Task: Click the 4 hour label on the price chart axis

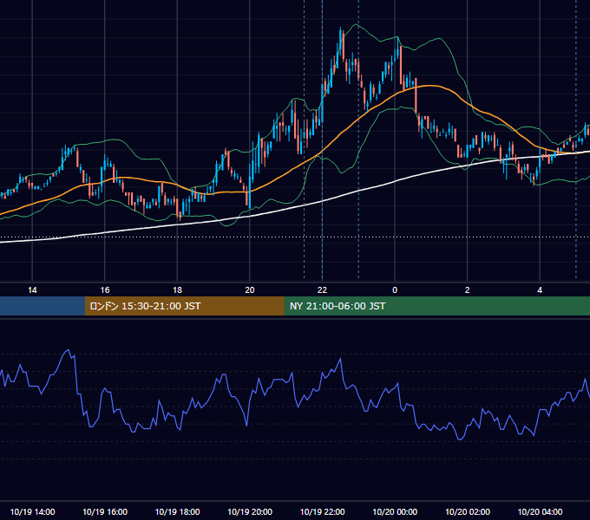Action: click(540, 290)
